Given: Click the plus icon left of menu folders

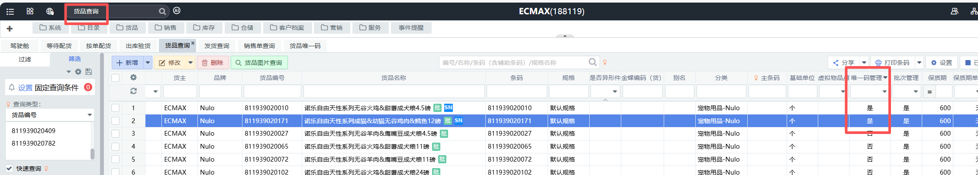Looking at the screenshot, I should tap(10, 29).
